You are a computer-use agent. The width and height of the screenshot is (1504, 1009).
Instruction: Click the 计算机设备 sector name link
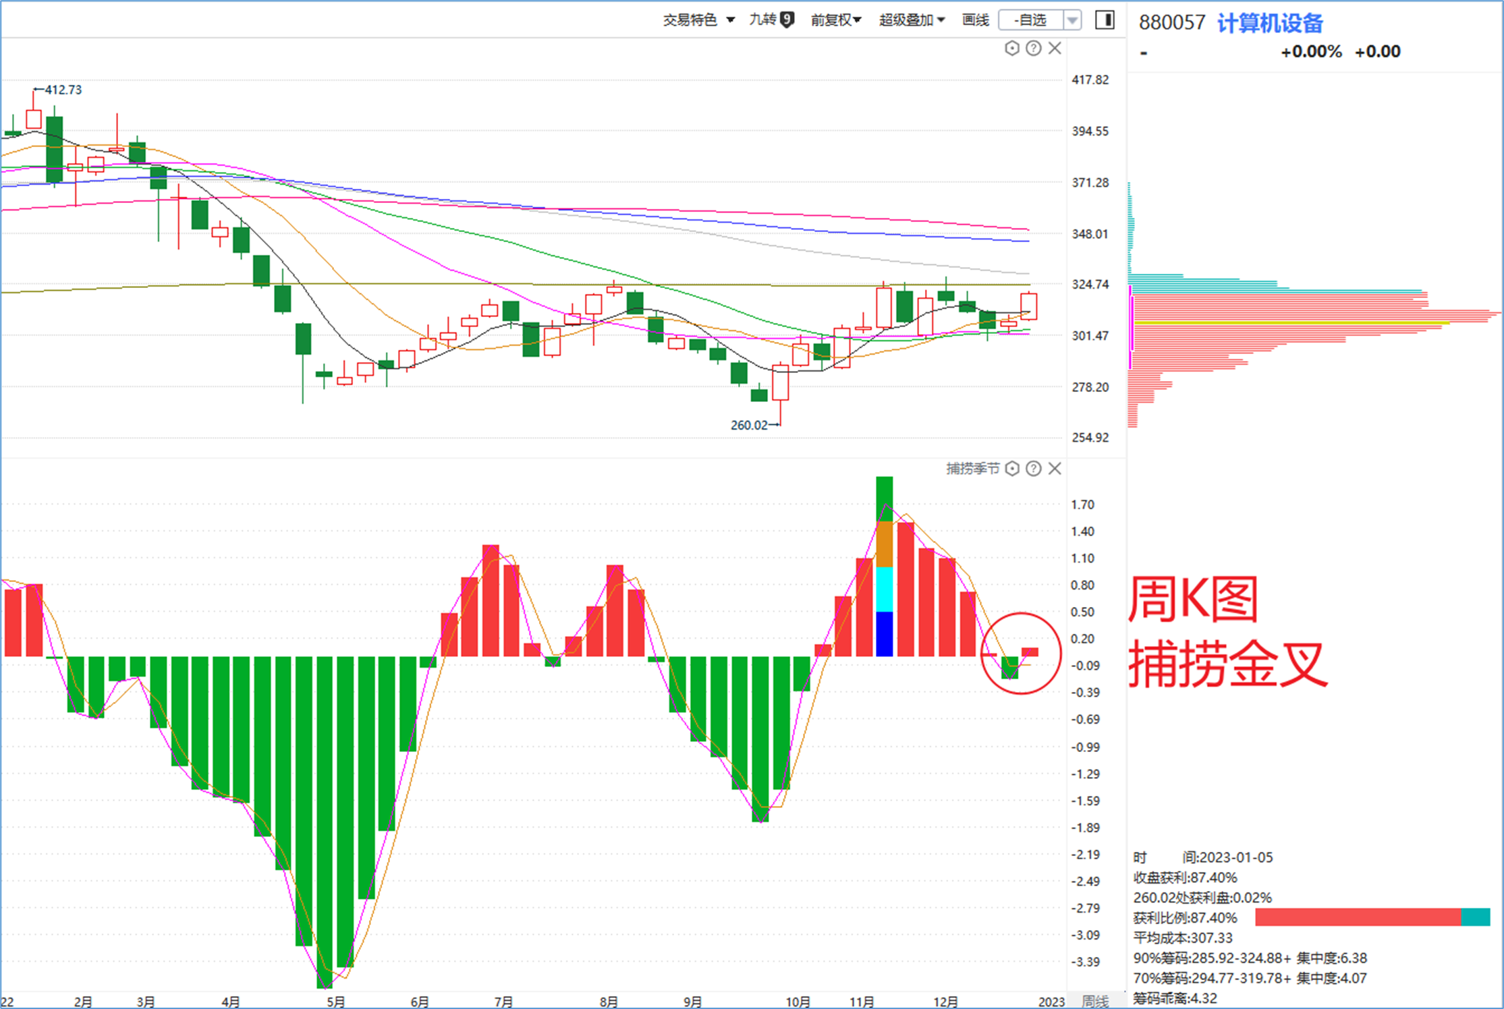[1269, 23]
